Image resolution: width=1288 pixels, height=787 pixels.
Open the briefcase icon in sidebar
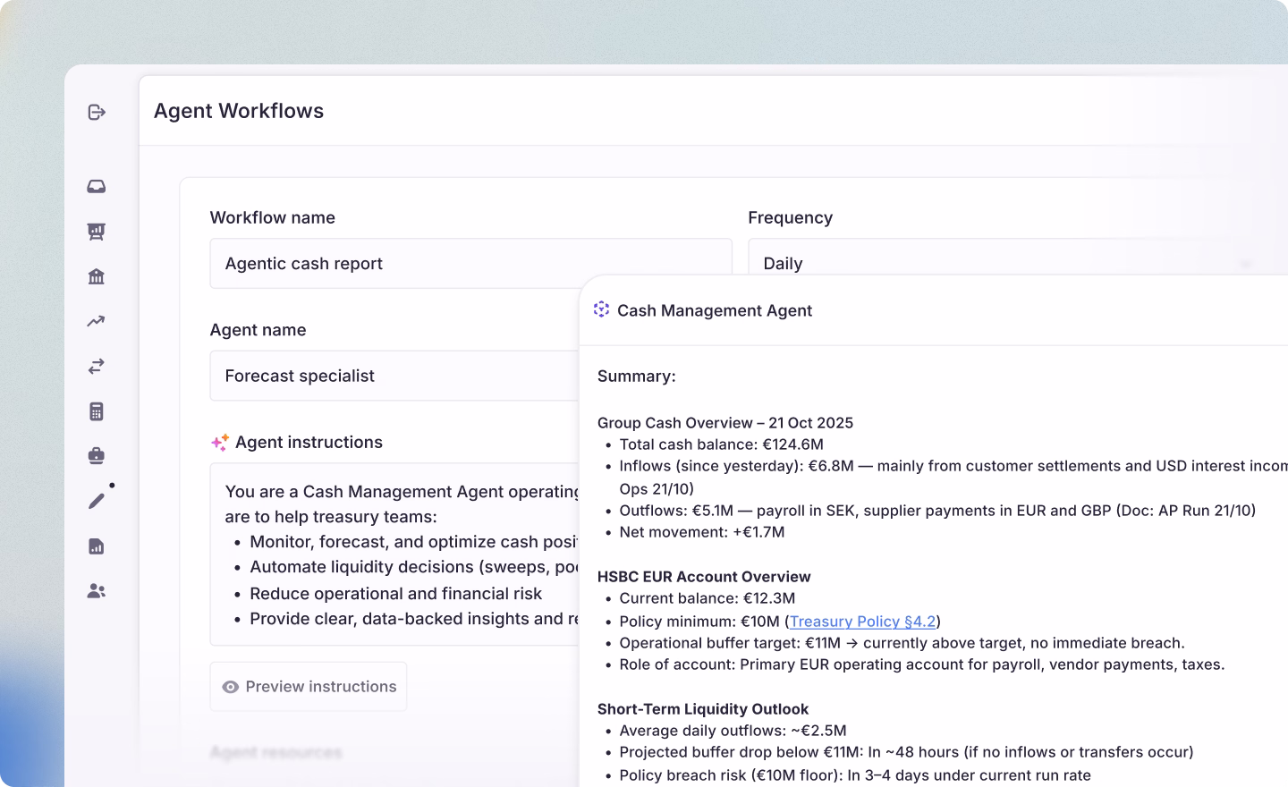pyautogui.click(x=97, y=456)
